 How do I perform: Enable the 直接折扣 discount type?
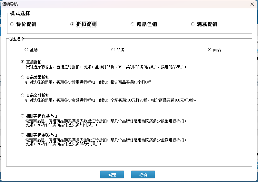[x=22, y=62]
